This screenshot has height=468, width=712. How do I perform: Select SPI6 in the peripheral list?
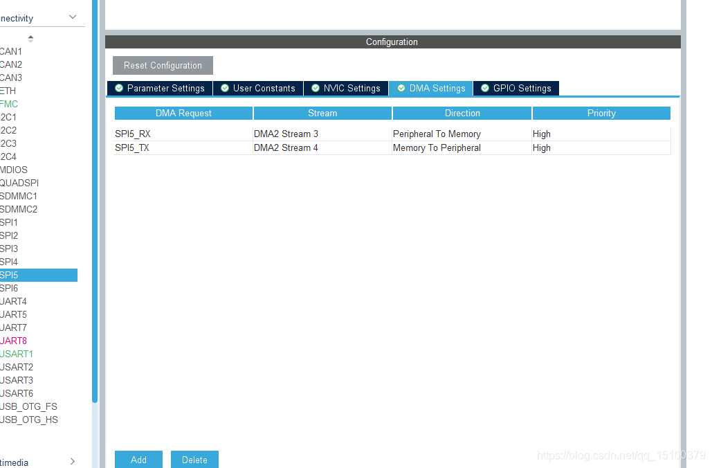9,289
